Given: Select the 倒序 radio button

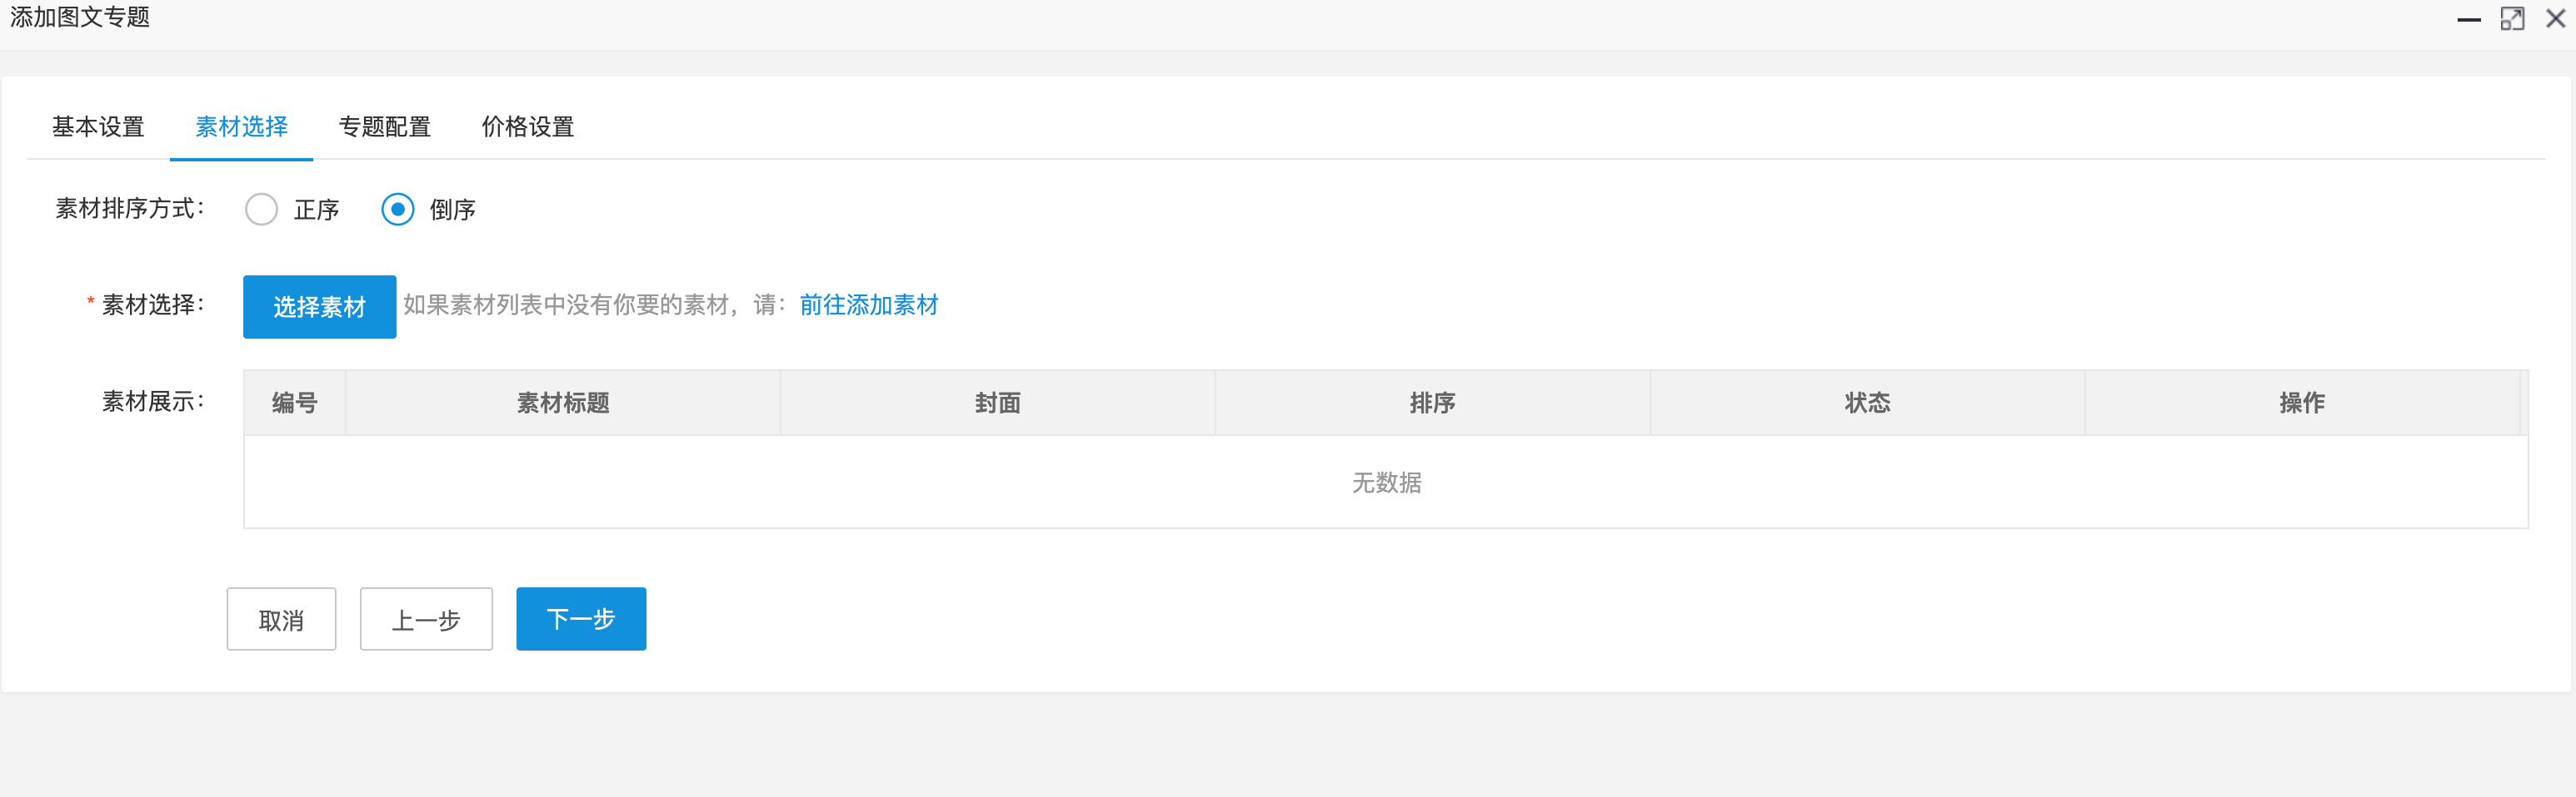Looking at the screenshot, I should 397,209.
